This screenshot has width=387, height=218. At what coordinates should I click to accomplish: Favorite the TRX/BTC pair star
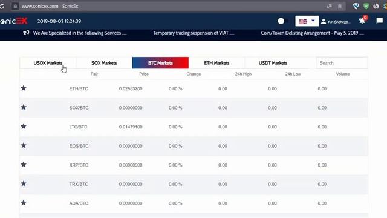click(x=24, y=183)
